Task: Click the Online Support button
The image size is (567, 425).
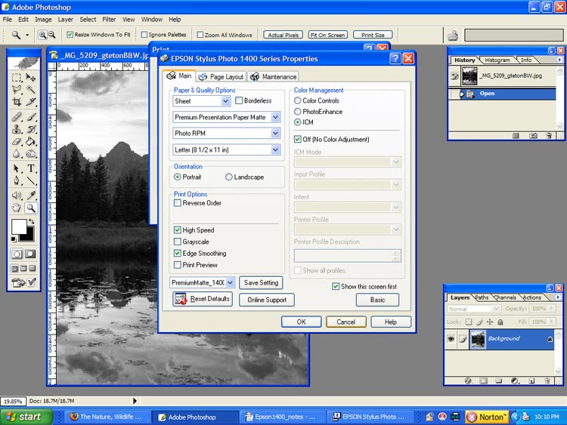Action: (x=267, y=300)
